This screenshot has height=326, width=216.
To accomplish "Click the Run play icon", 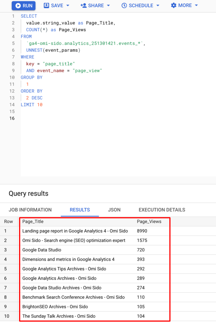I will (18, 6).
